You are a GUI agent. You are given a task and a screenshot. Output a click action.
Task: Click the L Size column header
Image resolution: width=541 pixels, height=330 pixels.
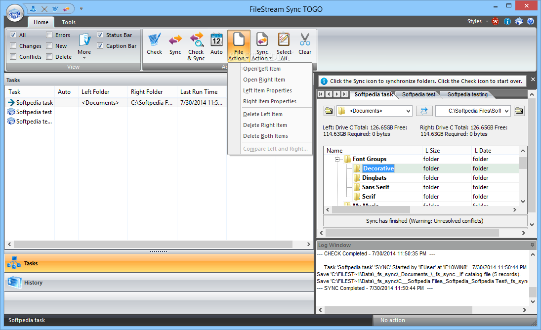click(447, 150)
